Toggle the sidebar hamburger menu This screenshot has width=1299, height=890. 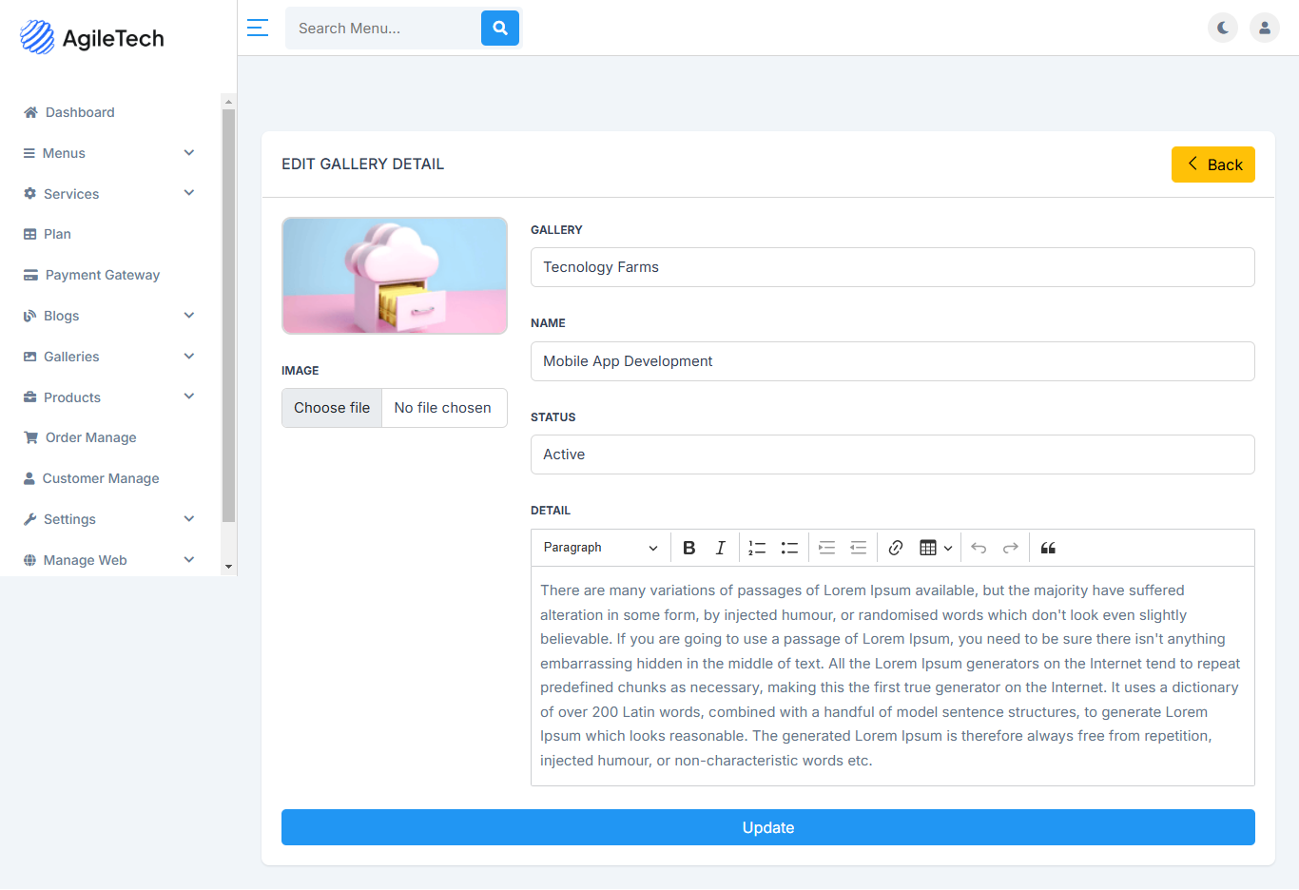(258, 28)
